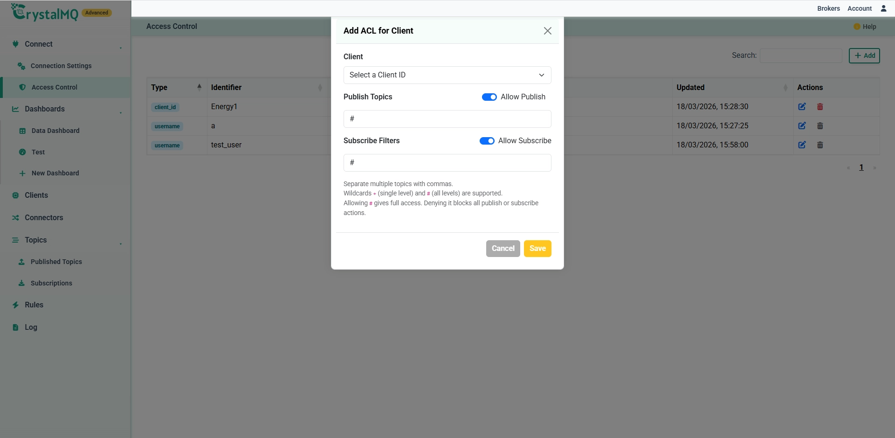Create a New Dashboard
Viewport: 895px width, 438px height.
55,173
